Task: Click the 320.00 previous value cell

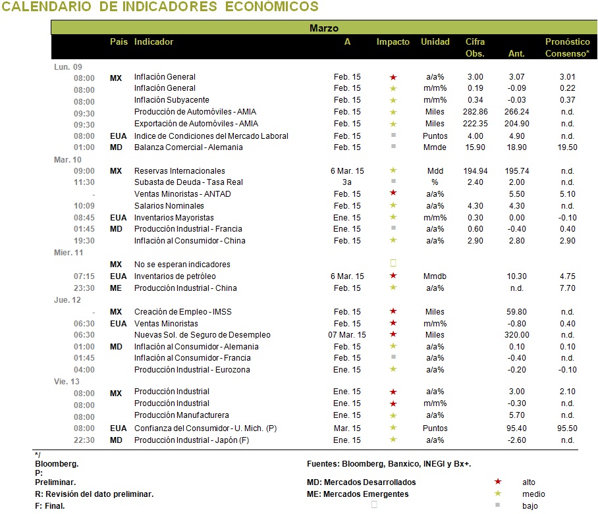Action: (517, 334)
